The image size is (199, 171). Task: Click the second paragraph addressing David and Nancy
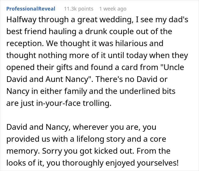pyautogui.click(x=92, y=145)
